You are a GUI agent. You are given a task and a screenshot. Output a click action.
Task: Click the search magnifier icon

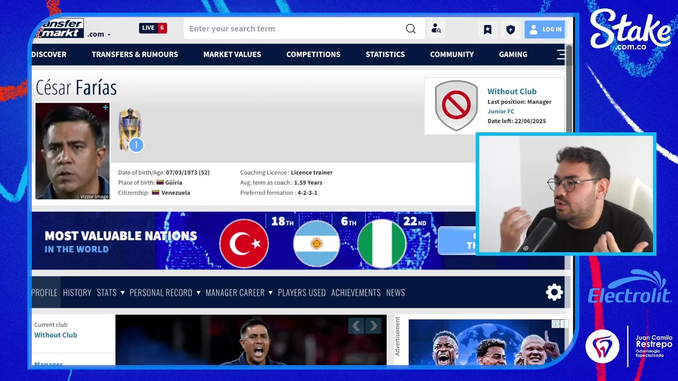411,29
